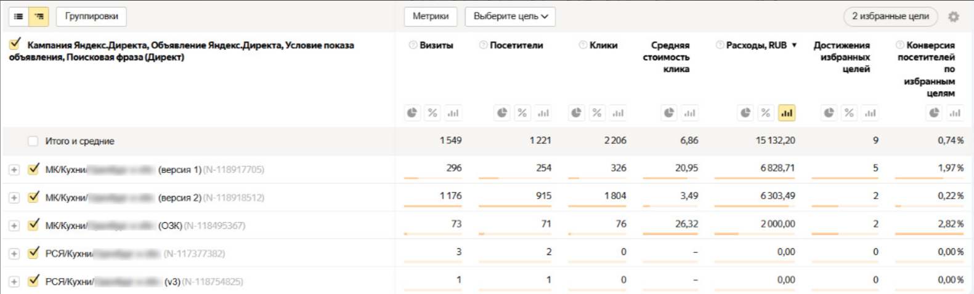Open help icon next to Визиты
Screen dimensions: 974x294
click(x=413, y=45)
